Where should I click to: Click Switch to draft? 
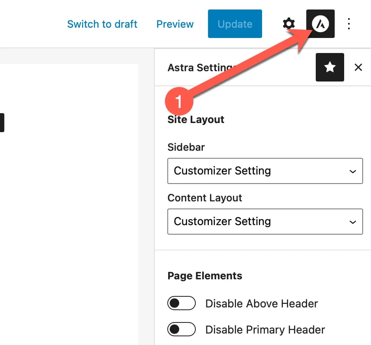click(x=102, y=24)
